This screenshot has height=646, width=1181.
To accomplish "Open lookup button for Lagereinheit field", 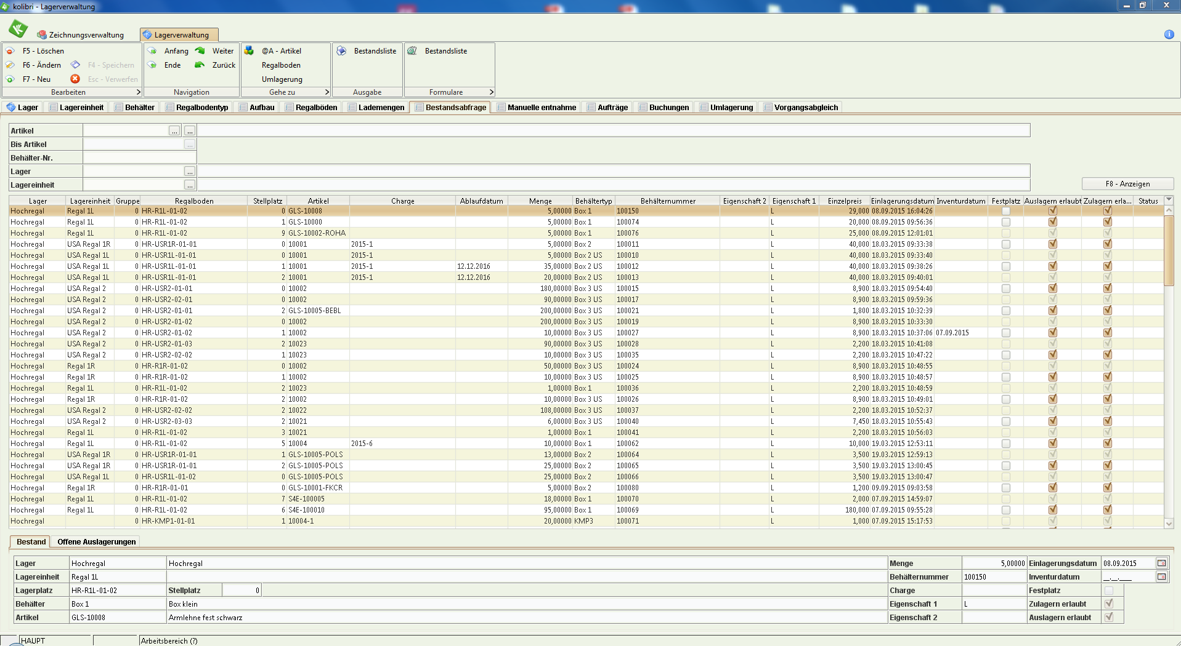I will point(190,185).
